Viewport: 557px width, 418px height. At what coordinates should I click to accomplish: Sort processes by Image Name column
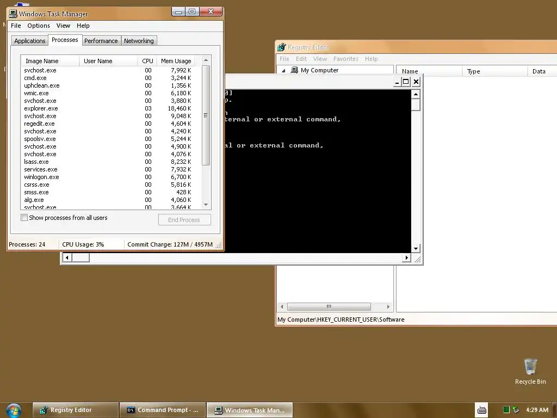pos(51,61)
